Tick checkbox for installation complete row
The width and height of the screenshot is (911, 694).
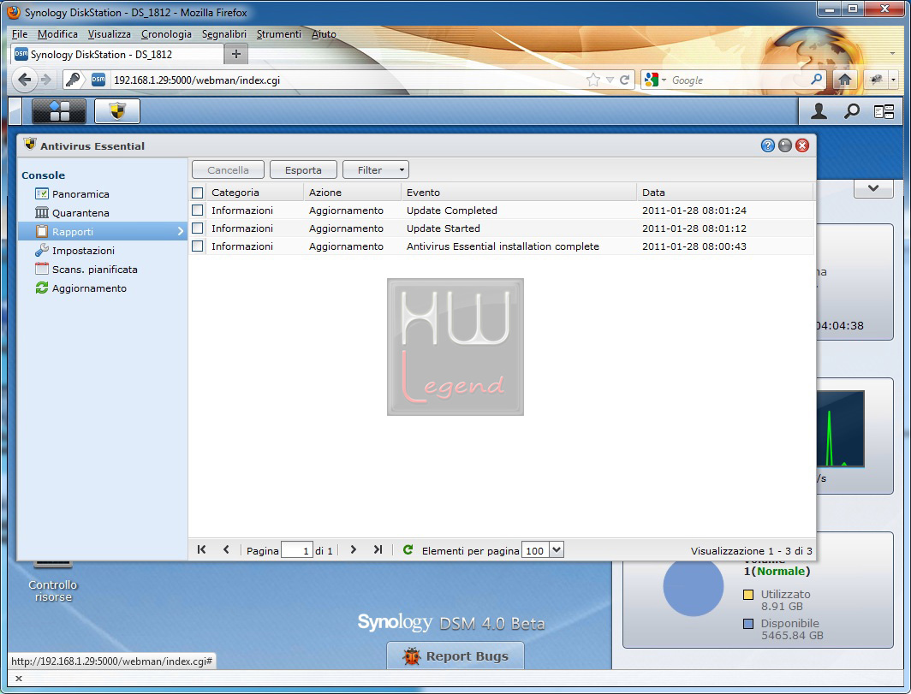(x=198, y=246)
